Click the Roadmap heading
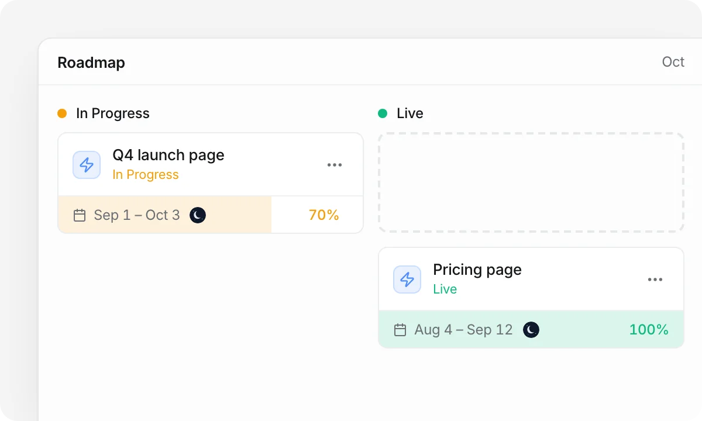Image resolution: width=702 pixels, height=421 pixels. 91,63
